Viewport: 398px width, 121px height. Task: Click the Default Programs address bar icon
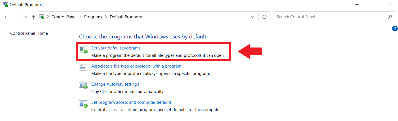pos(42,17)
